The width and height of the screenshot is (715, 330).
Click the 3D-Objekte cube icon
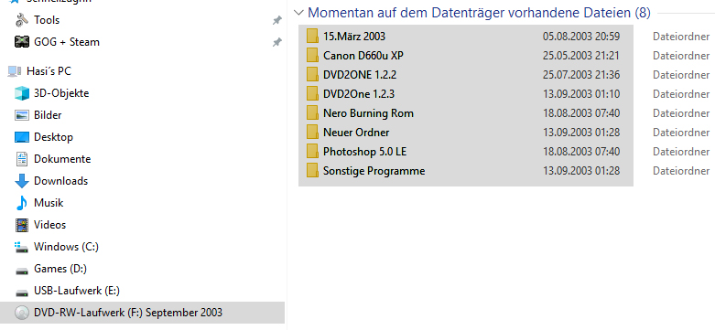point(22,93)
